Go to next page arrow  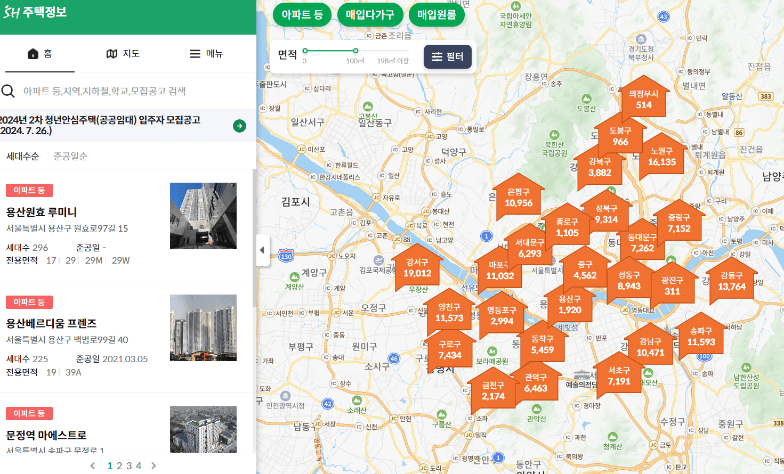[153, 466]
